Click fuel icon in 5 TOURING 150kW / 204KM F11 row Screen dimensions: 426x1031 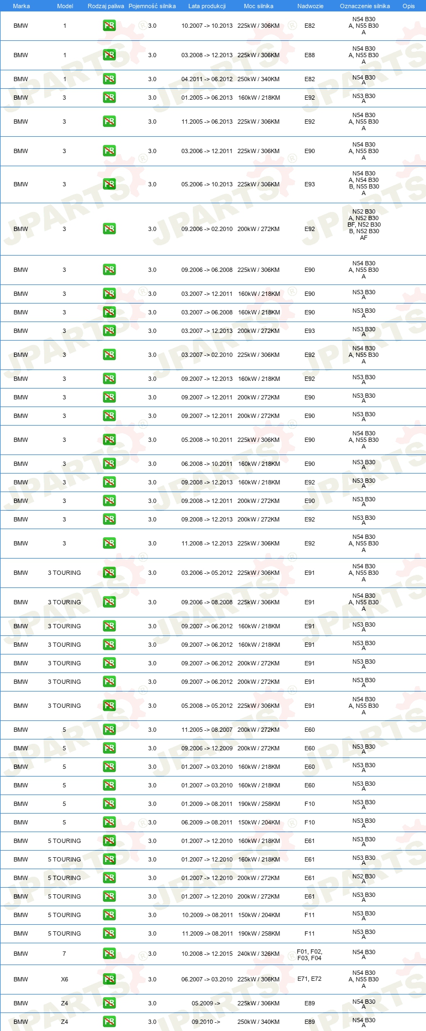click(109, 915)
